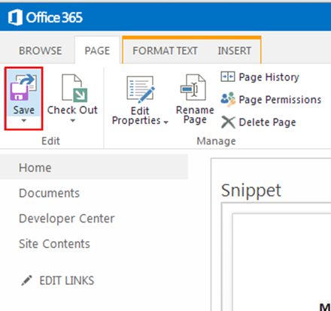331x311 pixels.
Task: Click the Page History icon
Action: click(x=228, y=77)
